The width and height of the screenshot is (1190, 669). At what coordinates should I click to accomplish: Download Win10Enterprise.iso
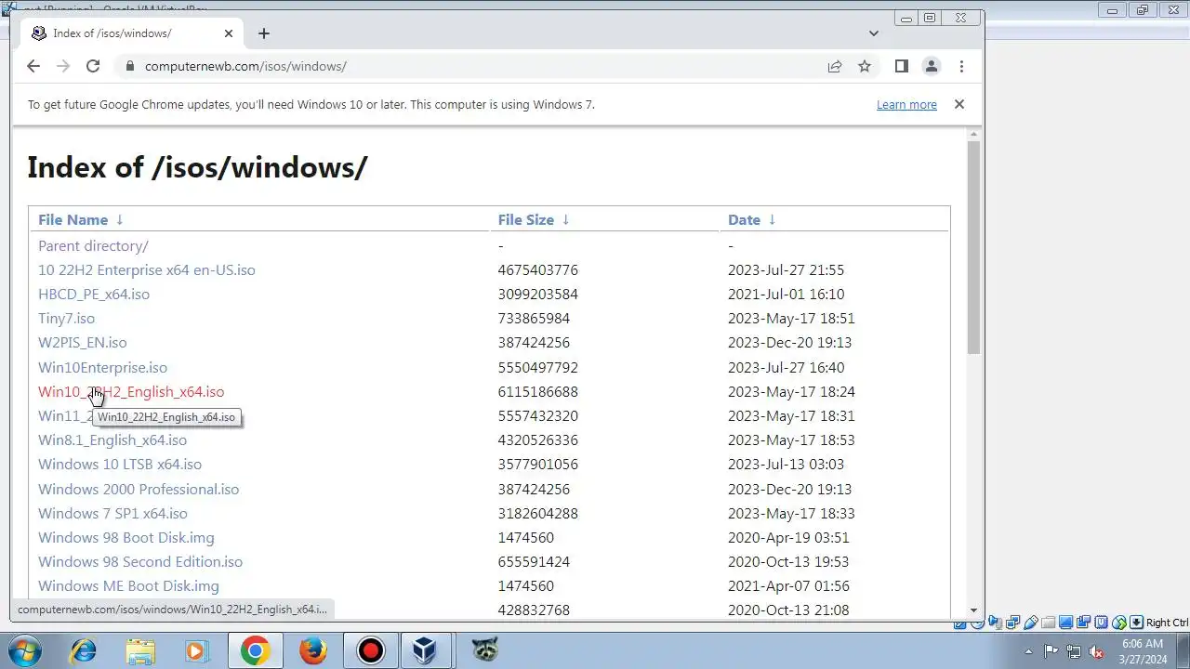[103, 368]
